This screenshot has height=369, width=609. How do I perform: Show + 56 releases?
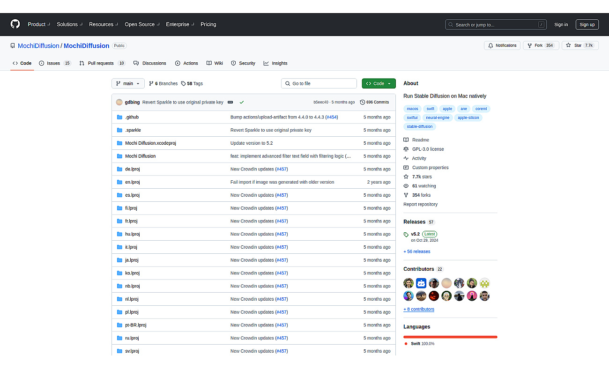coord(416,251)
